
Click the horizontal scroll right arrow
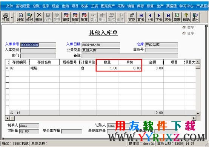click(x=194, y=118)
